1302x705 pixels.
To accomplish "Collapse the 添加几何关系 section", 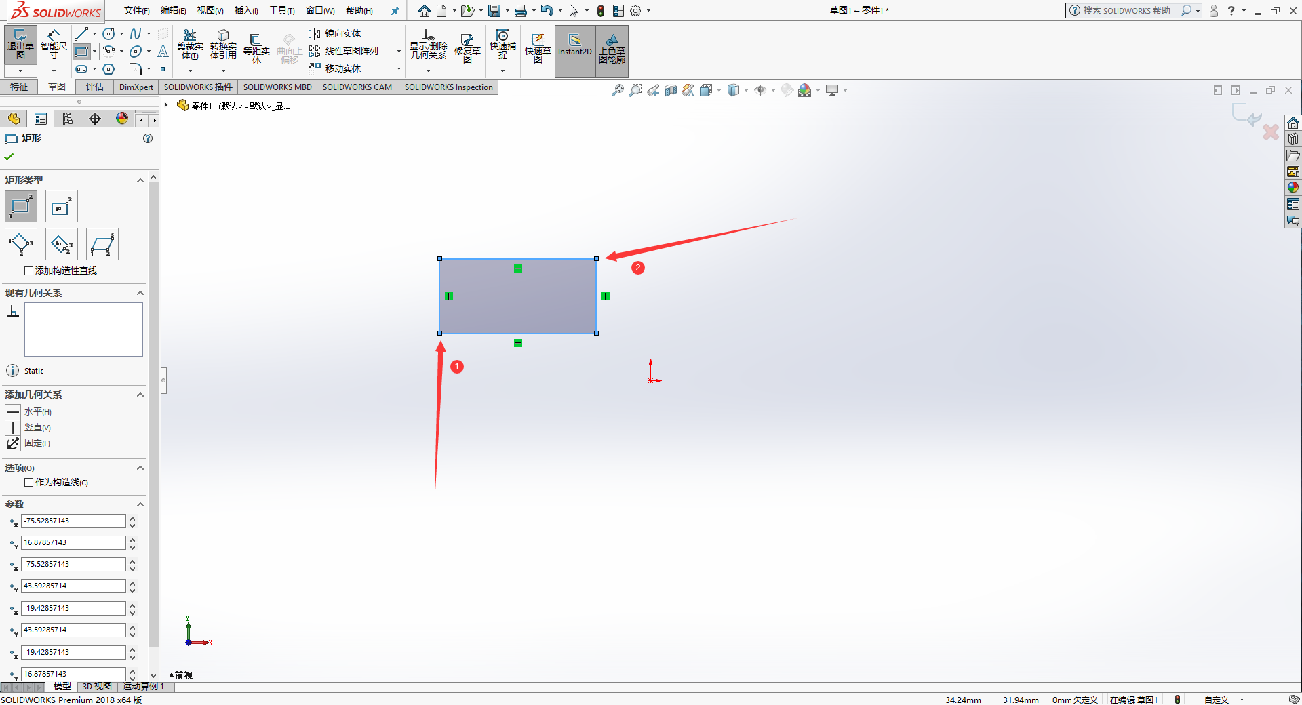I will tap(140, 395).
